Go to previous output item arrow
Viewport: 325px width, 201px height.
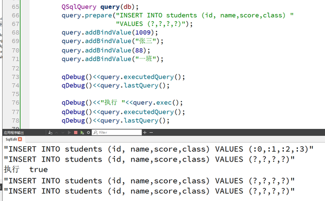pyautogui.click(x=56, y=132)
